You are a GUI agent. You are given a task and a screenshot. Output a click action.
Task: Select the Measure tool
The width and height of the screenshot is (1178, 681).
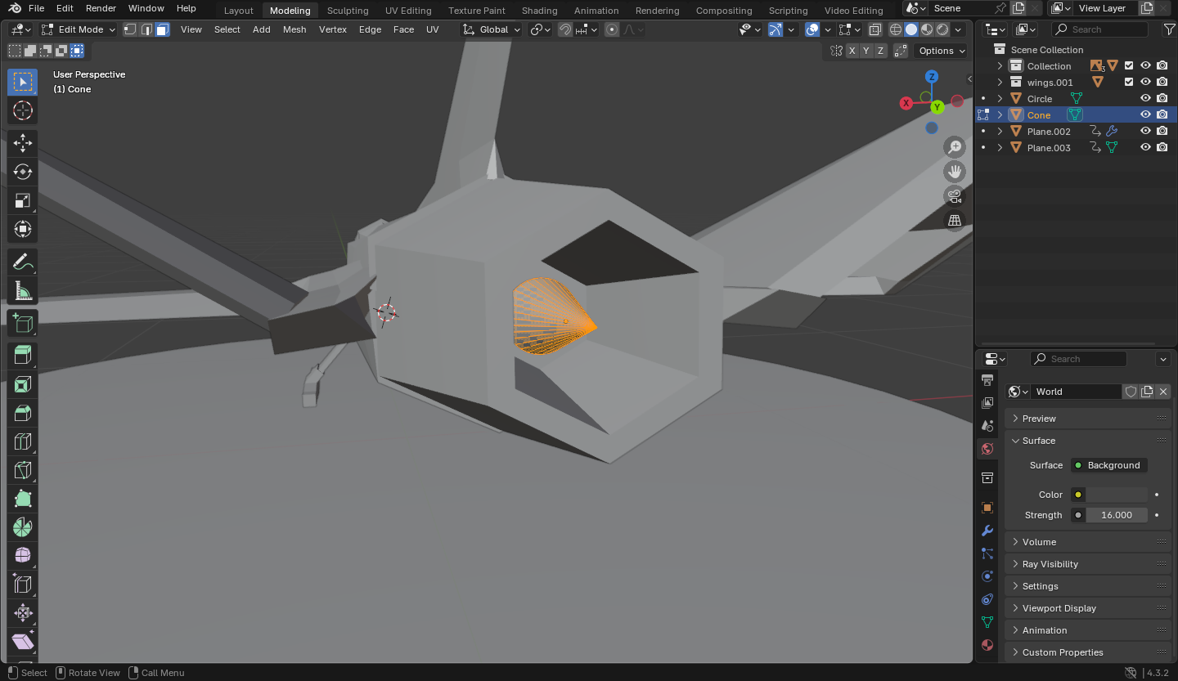click(23, 291)
